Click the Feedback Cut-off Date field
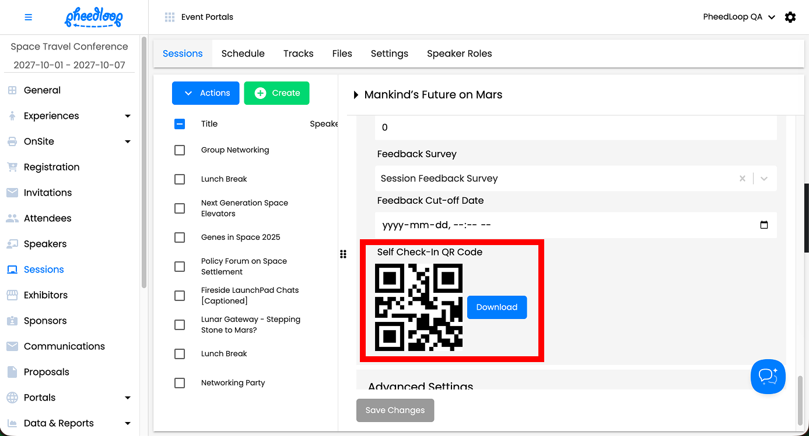Viewport: 809px width, 436px height. [x=576, y=225]
